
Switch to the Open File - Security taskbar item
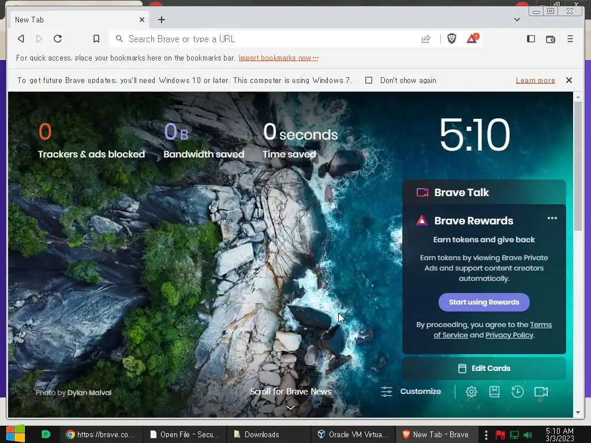click(x=185, y=434)
